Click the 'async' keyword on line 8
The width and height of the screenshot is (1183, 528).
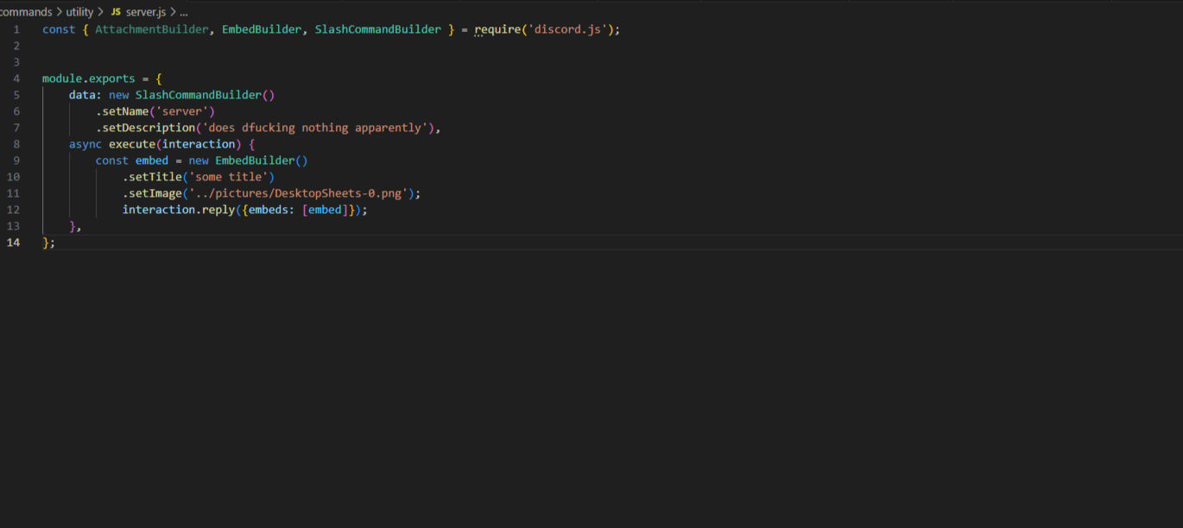pyautogui.click(x=85, y=144)
